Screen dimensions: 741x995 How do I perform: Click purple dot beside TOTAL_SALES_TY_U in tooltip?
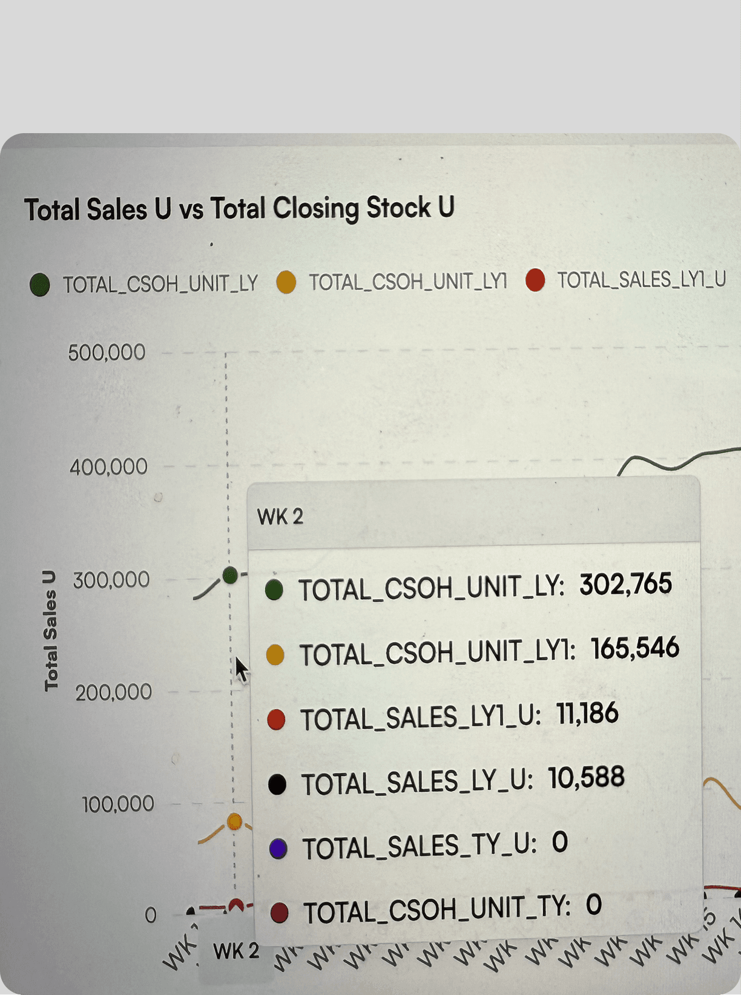click(x=278, y=849)
